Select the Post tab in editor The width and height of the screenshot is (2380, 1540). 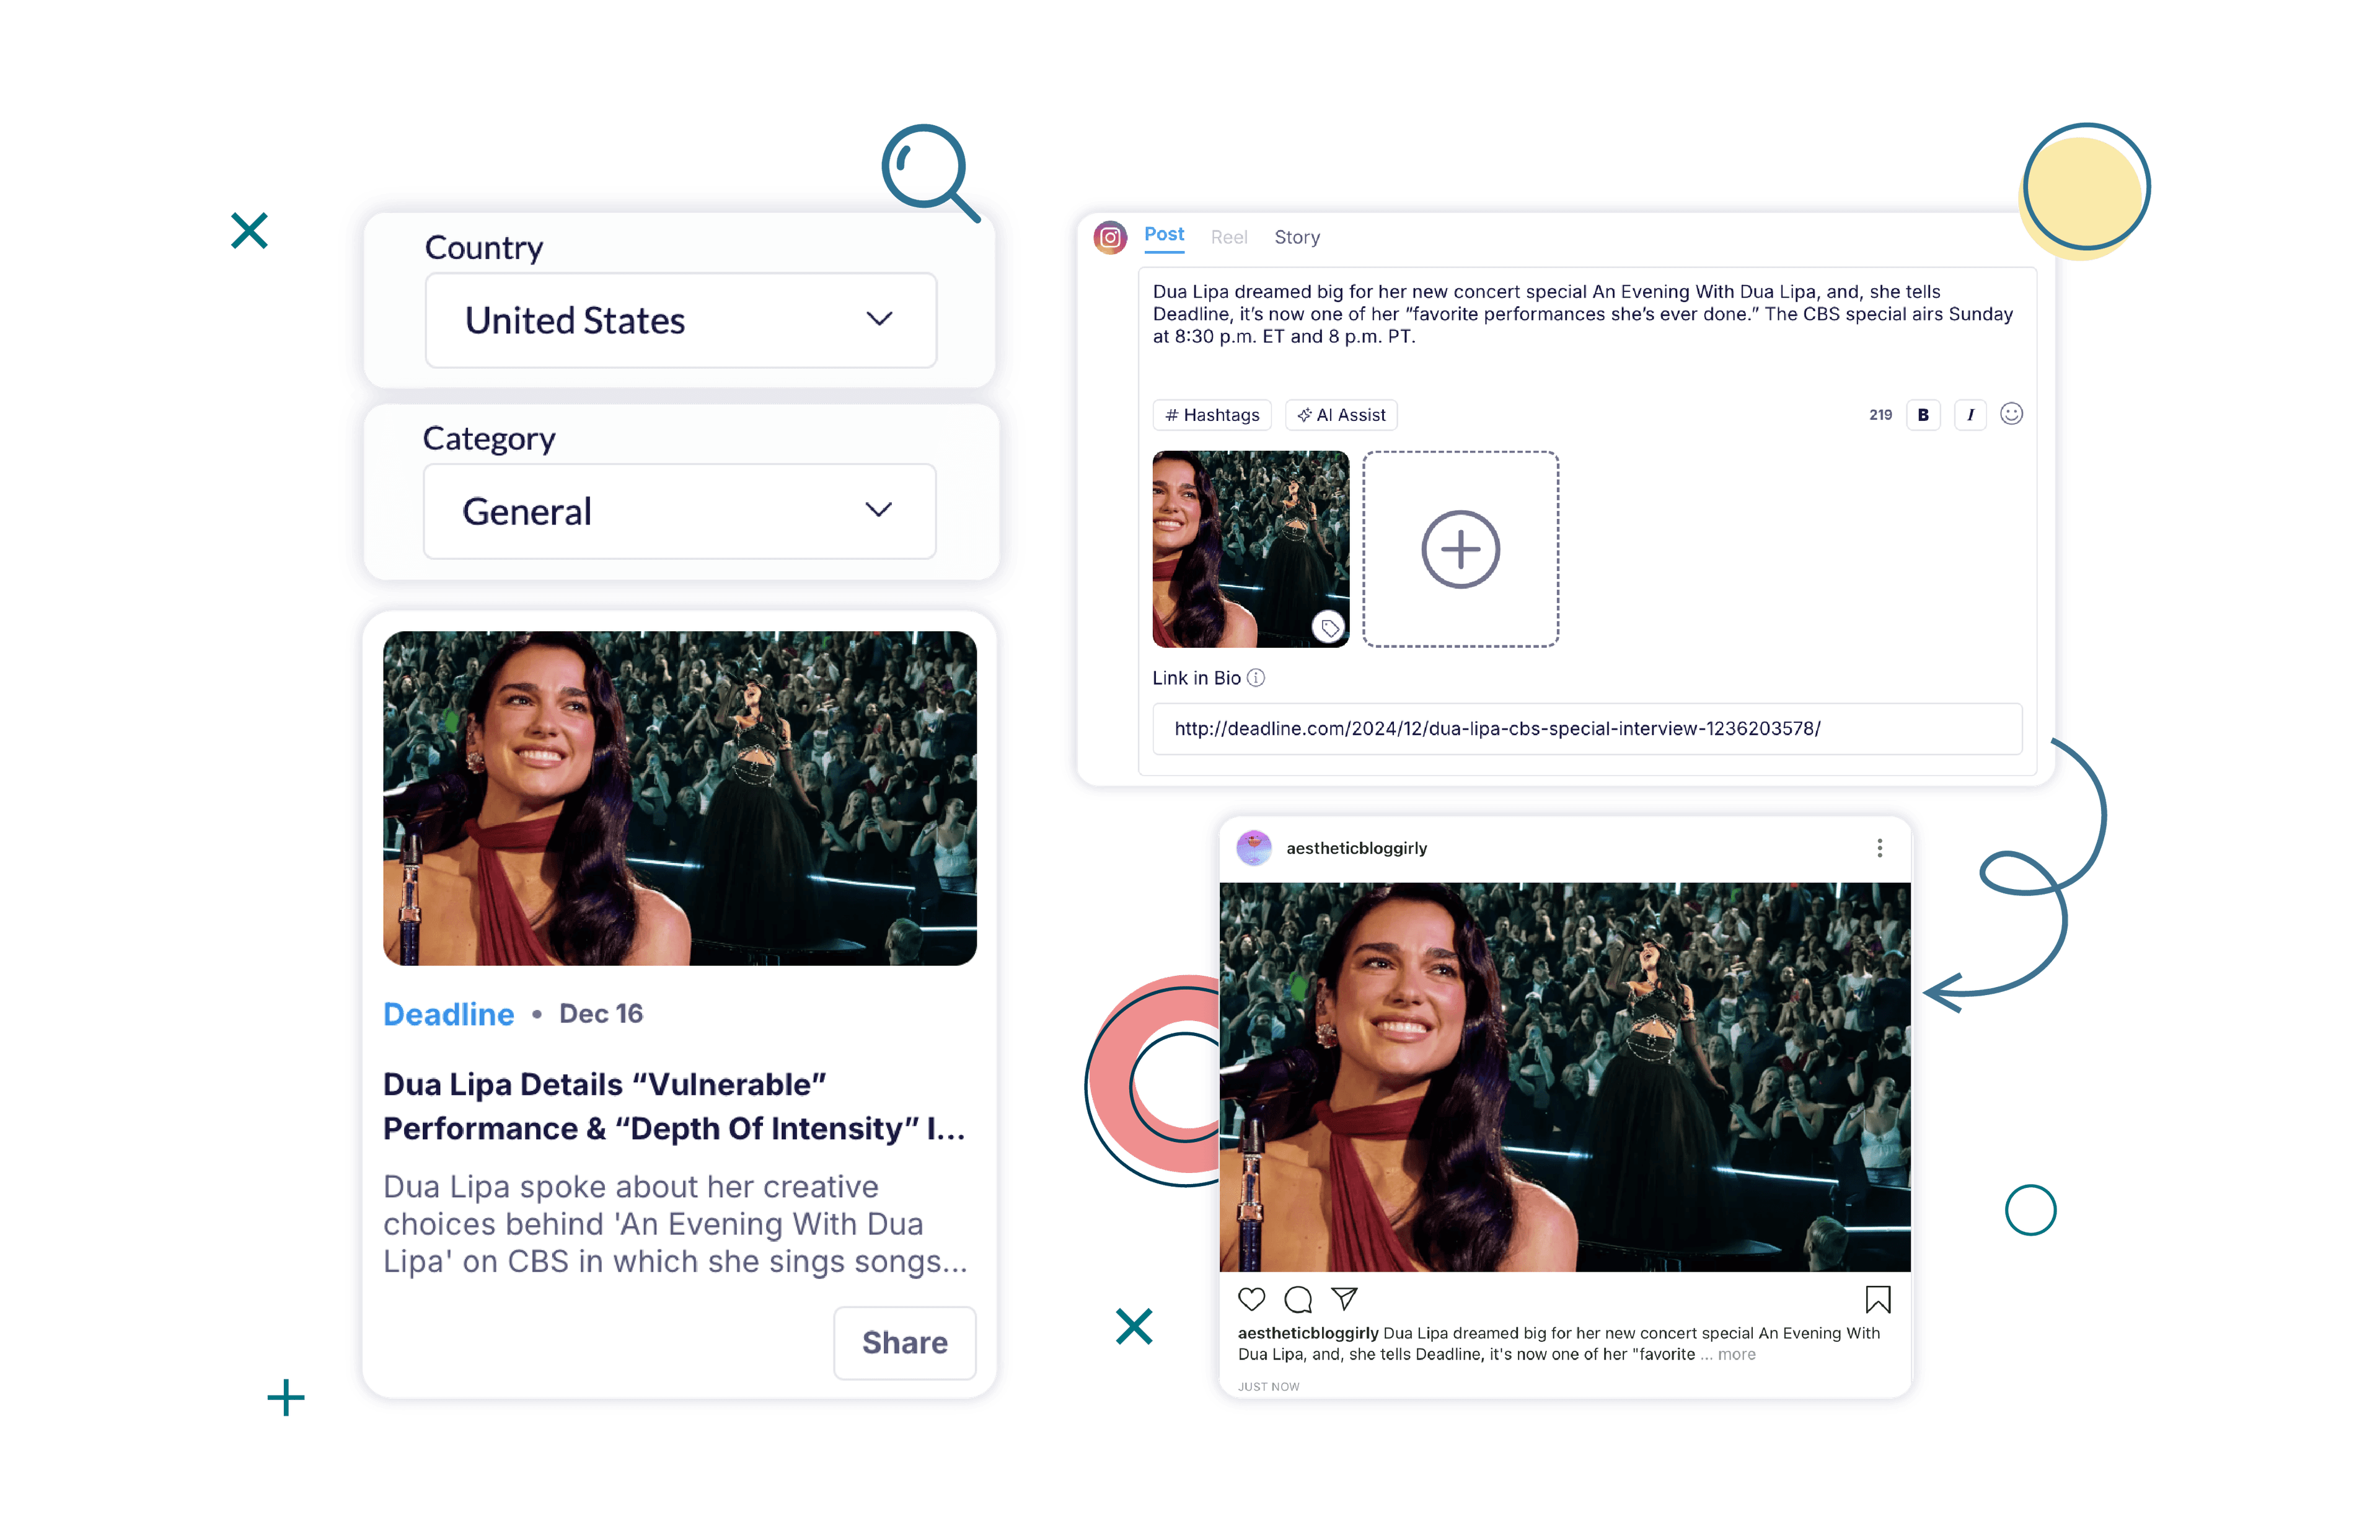1162,236
